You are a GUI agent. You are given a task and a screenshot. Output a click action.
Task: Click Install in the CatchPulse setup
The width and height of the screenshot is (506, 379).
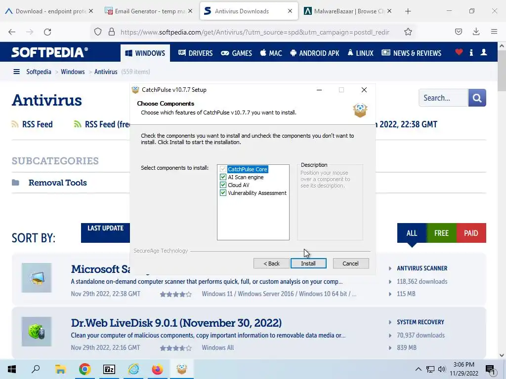coord(308,264)
